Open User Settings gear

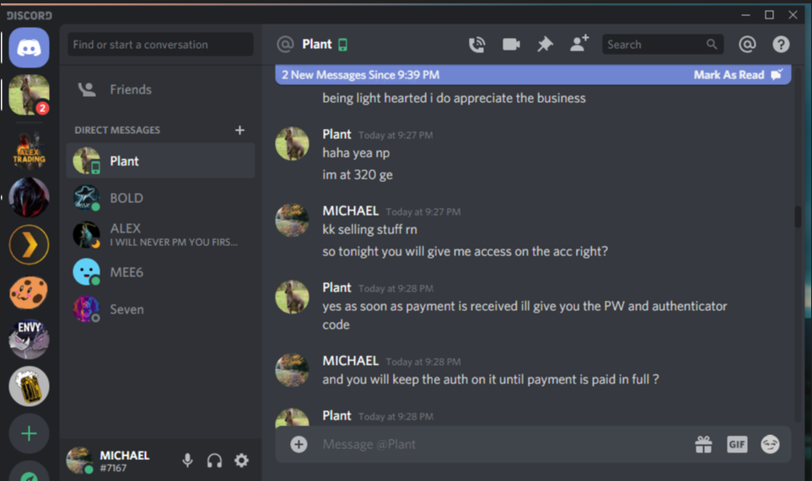pos(241,460)
